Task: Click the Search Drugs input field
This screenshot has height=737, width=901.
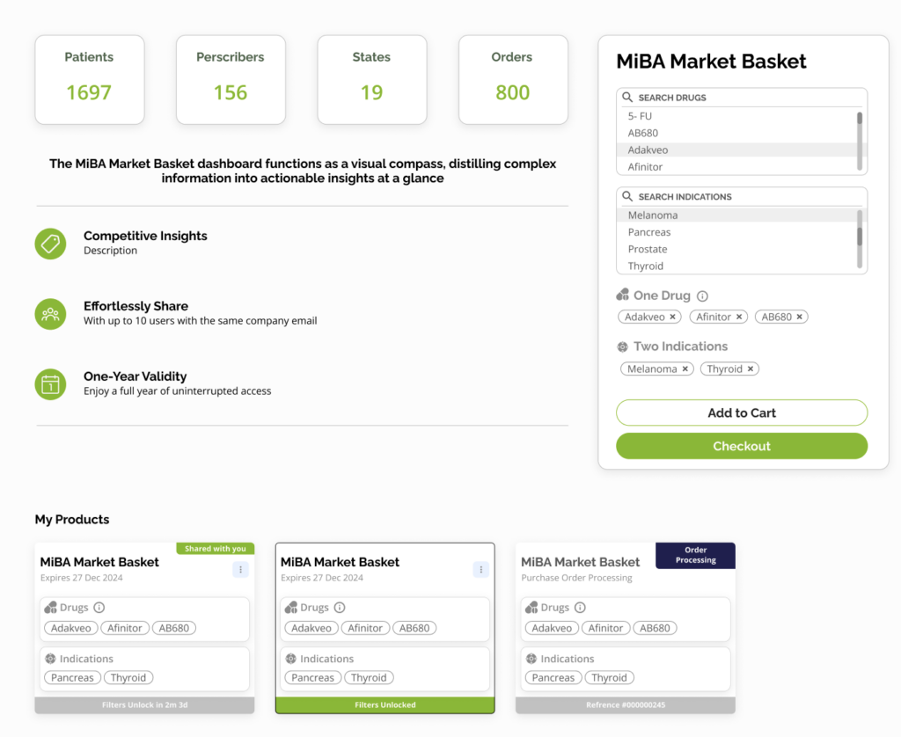Action: click(x=742, y=98)
